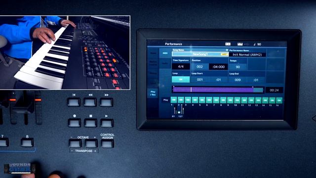The image size is (316, 178).
Task: Tap the NewSong1 song name field
Action: click(x=200, y=54)
